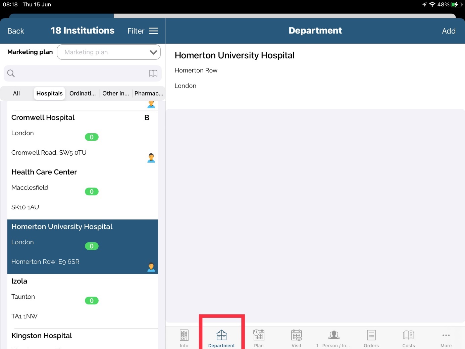Open the Plan calendar icon

coord(259,335)
